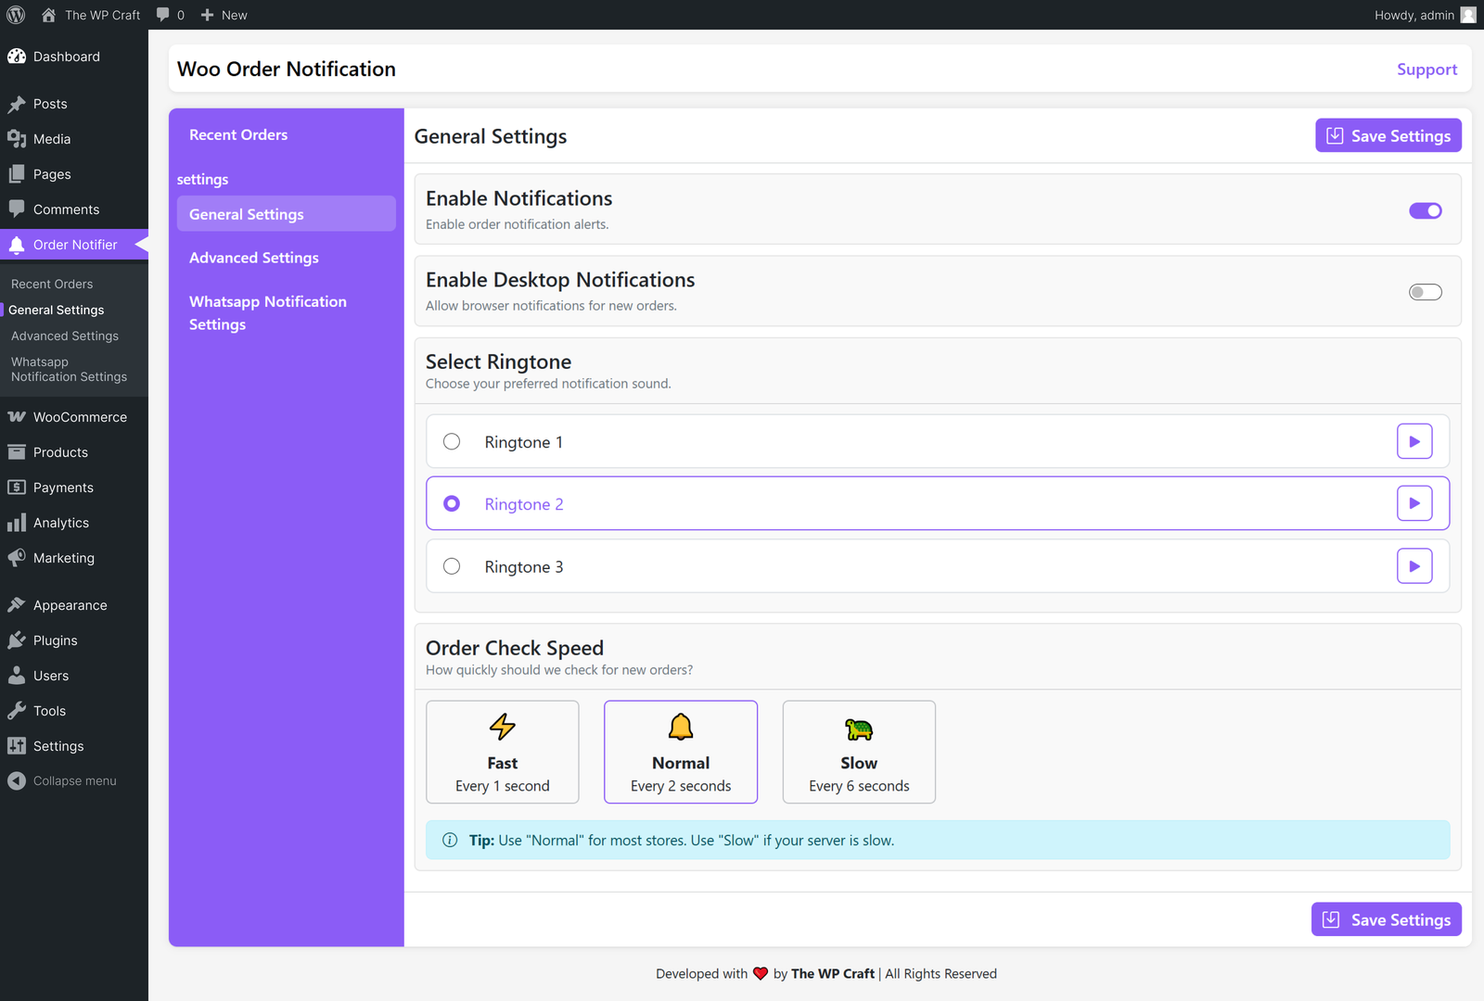
Task: Click the Media icon in sidebar
Action: pos(17,139)
